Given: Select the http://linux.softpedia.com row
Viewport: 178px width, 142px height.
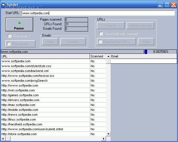Looking at the screenshot, I should pos(53,119).
